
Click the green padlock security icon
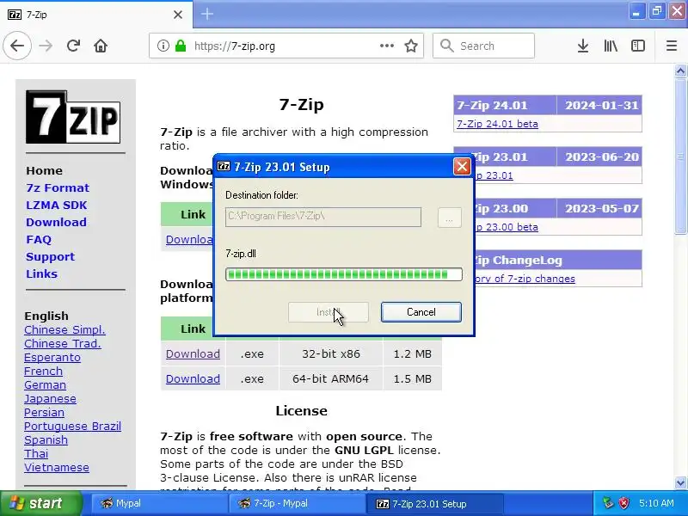[181, 46]
